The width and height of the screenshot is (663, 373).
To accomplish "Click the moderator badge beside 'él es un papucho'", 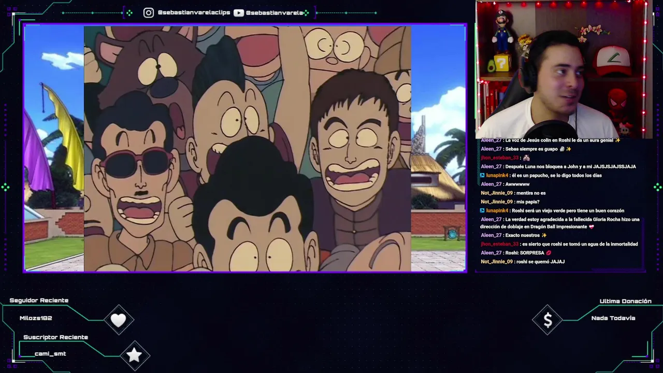I will point(483,175).
